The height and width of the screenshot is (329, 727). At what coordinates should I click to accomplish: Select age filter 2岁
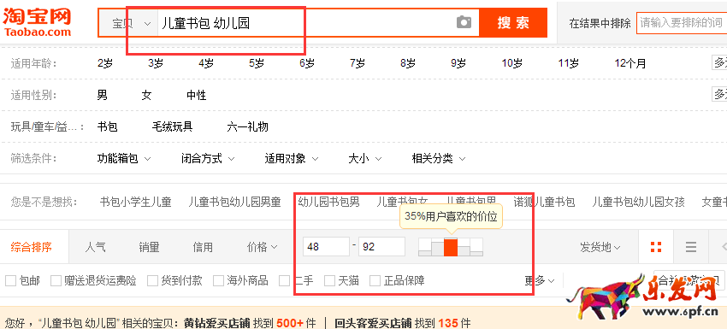point(105,63)
